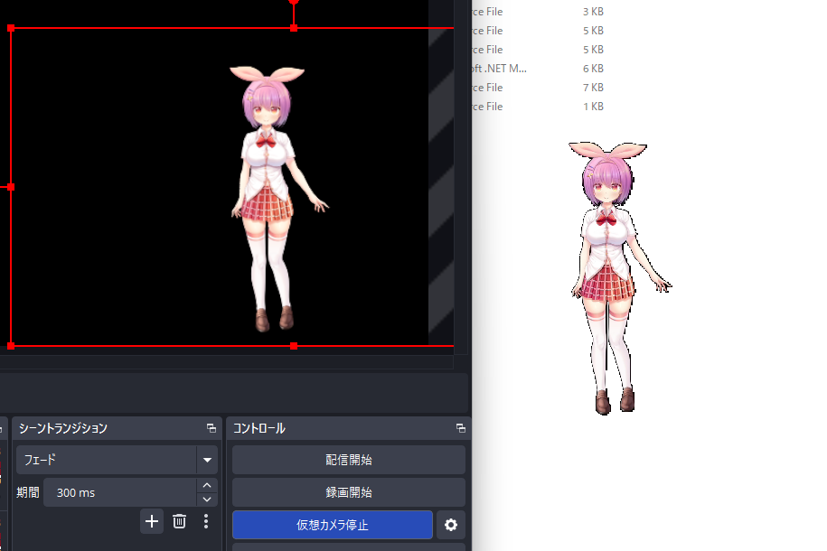
Task: Start streaming via 配信開始
Action: [x=348, y=460]
